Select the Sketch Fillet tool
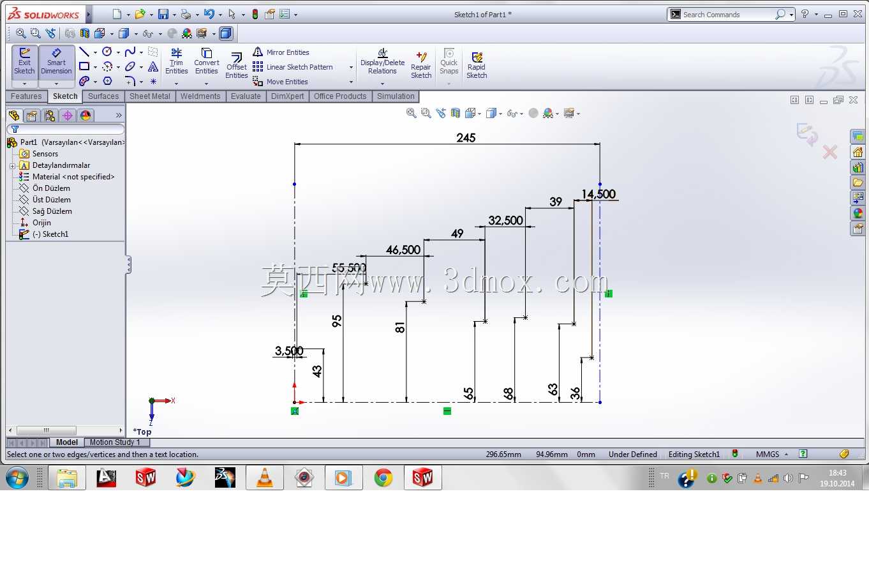869x563 pixels. pos(130,81)
